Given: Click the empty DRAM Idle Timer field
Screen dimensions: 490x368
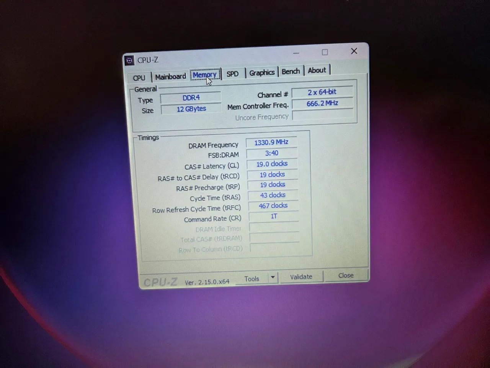Looking at the screenshot, I should [274, 227].
